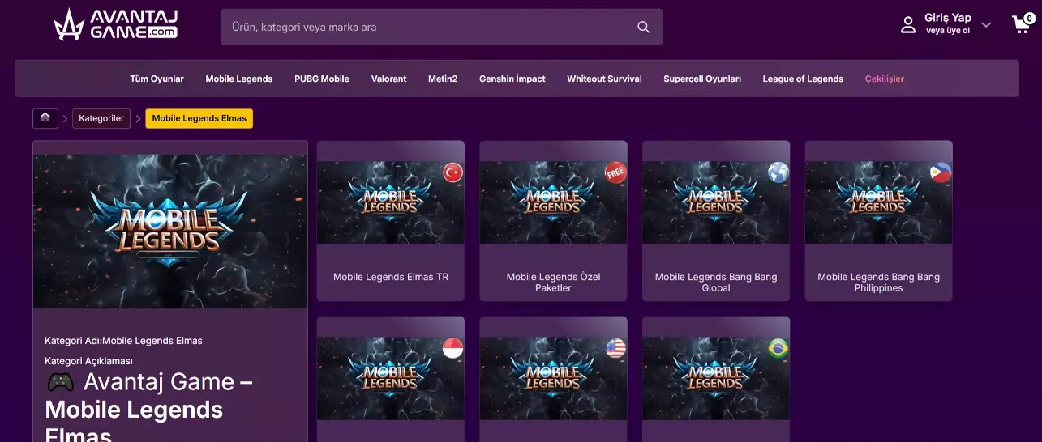Click the Avantaj Game logo
Viewport: 1042px width, 442px height.
tap(115, 25)
